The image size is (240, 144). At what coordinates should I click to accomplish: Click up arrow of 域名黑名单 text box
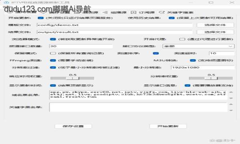[231, 92]
